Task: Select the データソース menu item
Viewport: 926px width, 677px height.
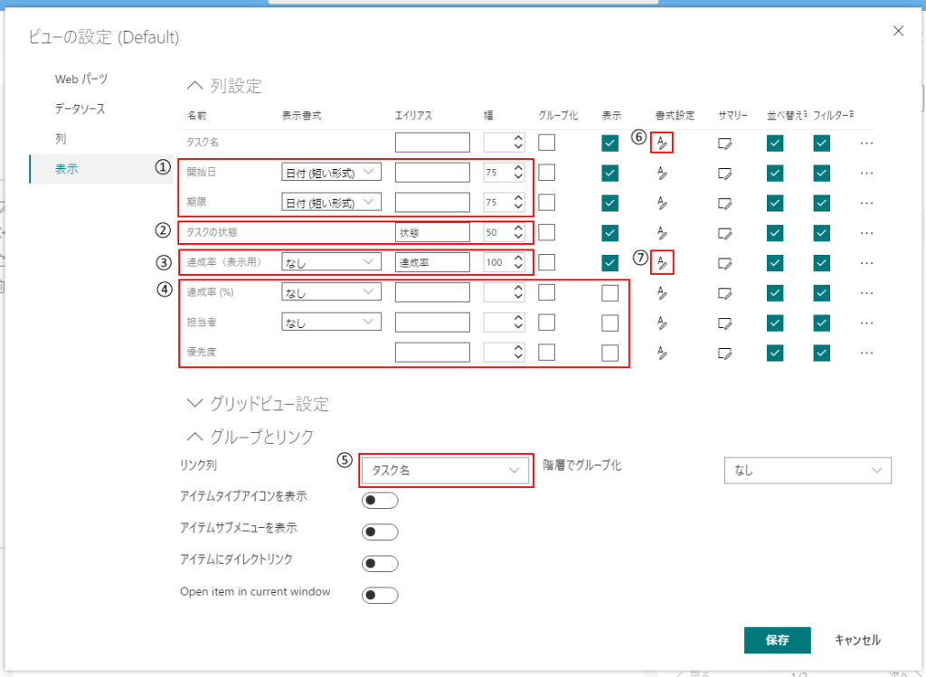Action: click(80, 109)
